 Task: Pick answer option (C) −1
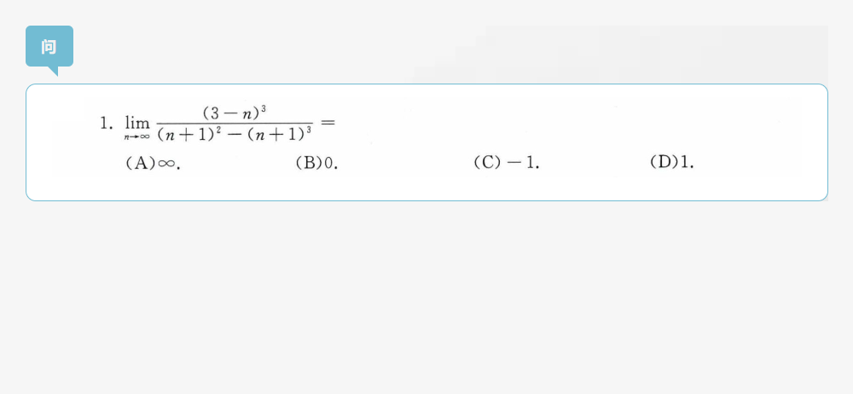tap(506, 163)
